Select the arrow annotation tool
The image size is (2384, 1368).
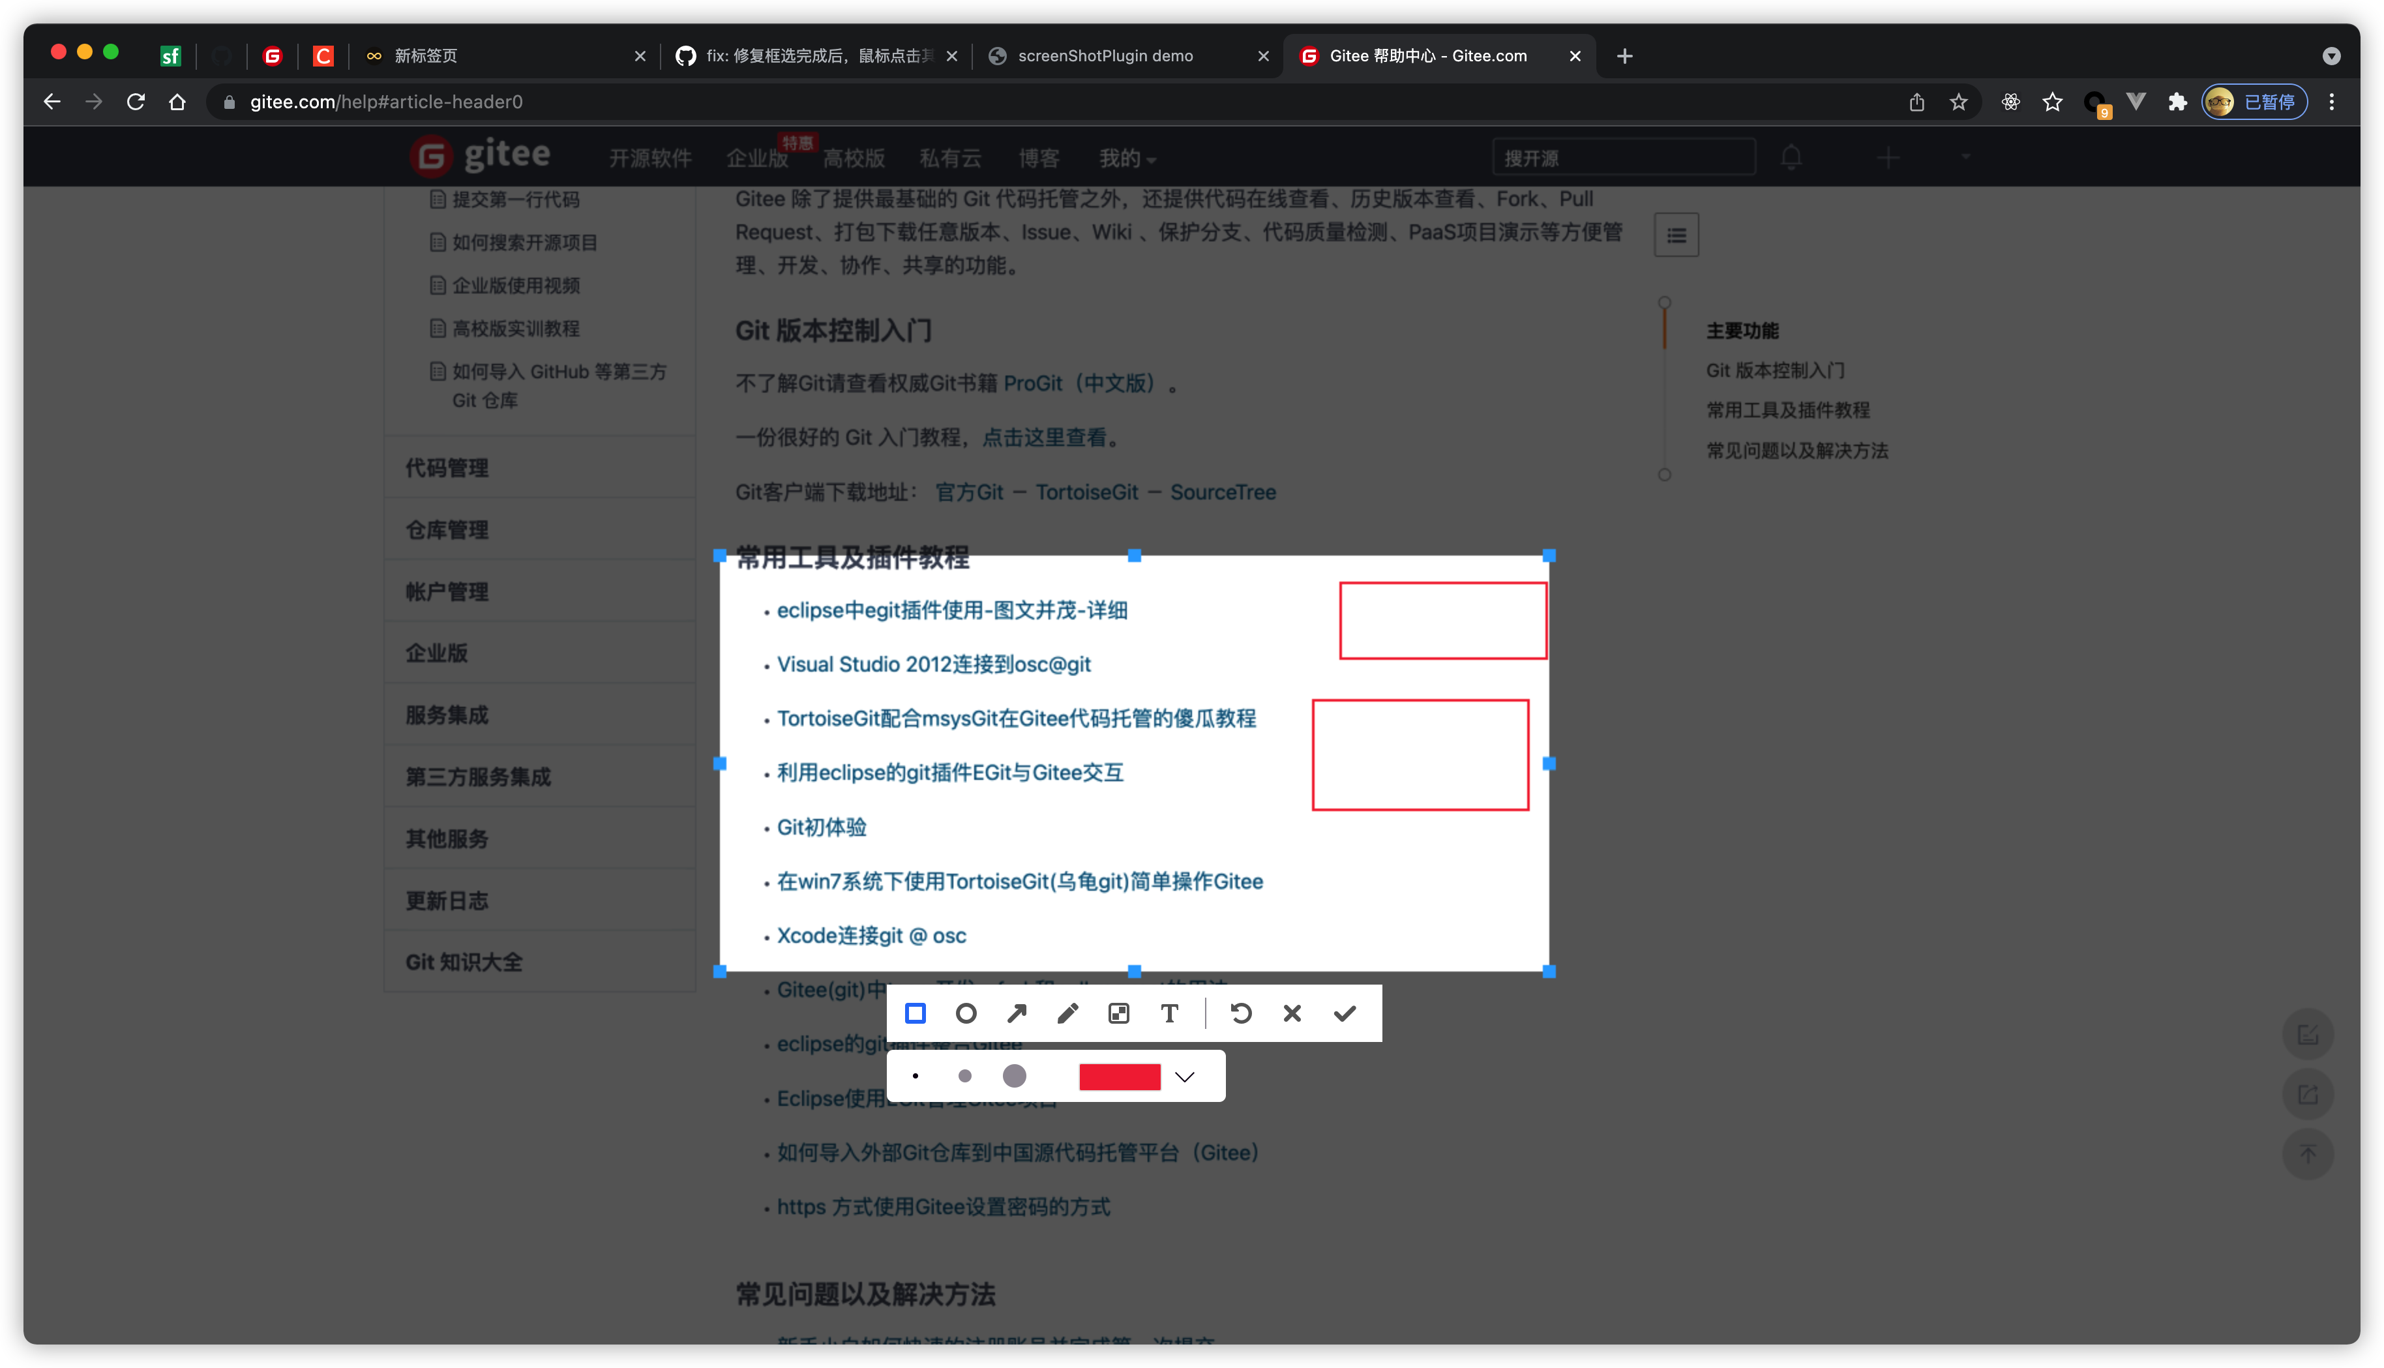coord(1017,1013)
